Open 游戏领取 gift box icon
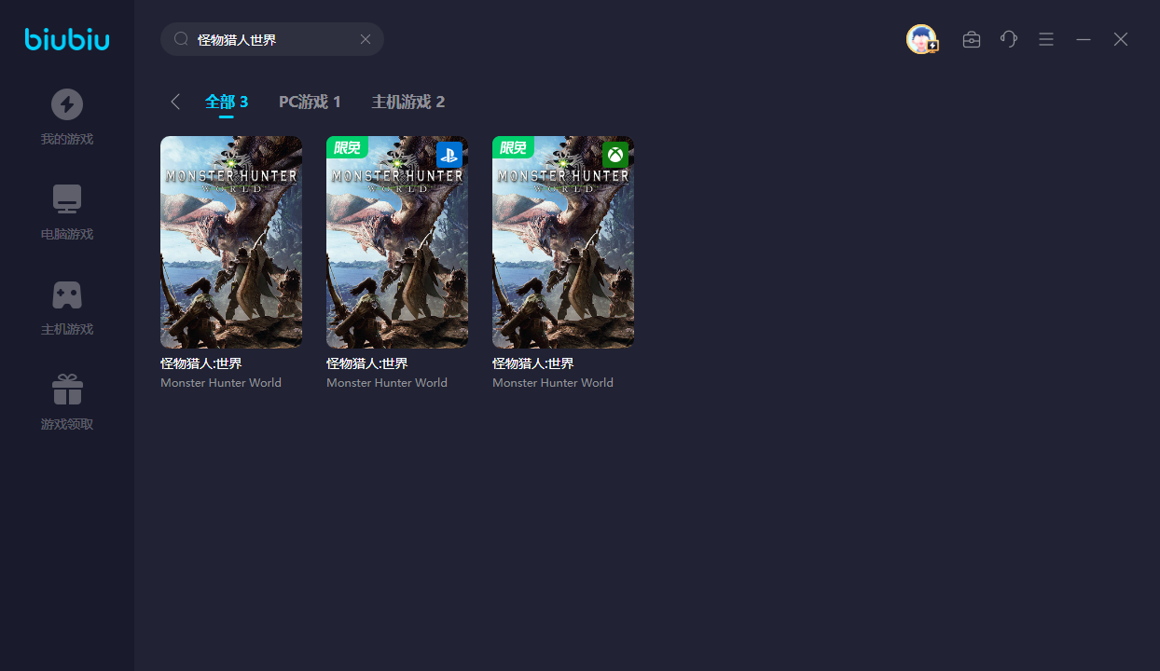This screenshot has width=1160, height=671. click(67, 390)
